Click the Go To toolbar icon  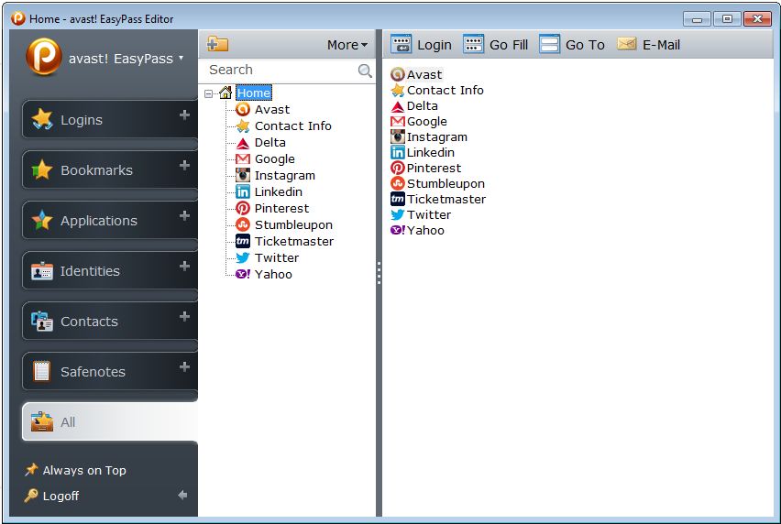(x=549, y=44)
